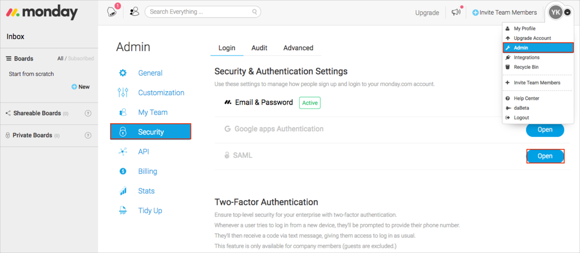Image resolution: width=580 pixels, height=253 pixels.
Task: Switch to the Advanced tab
Action: coord(298,48)
